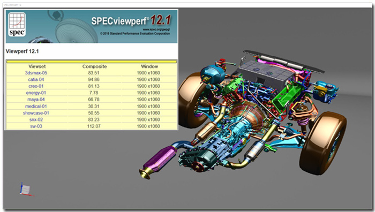Click the Composite column header
375x212 pixels.
tap(94, 67)
